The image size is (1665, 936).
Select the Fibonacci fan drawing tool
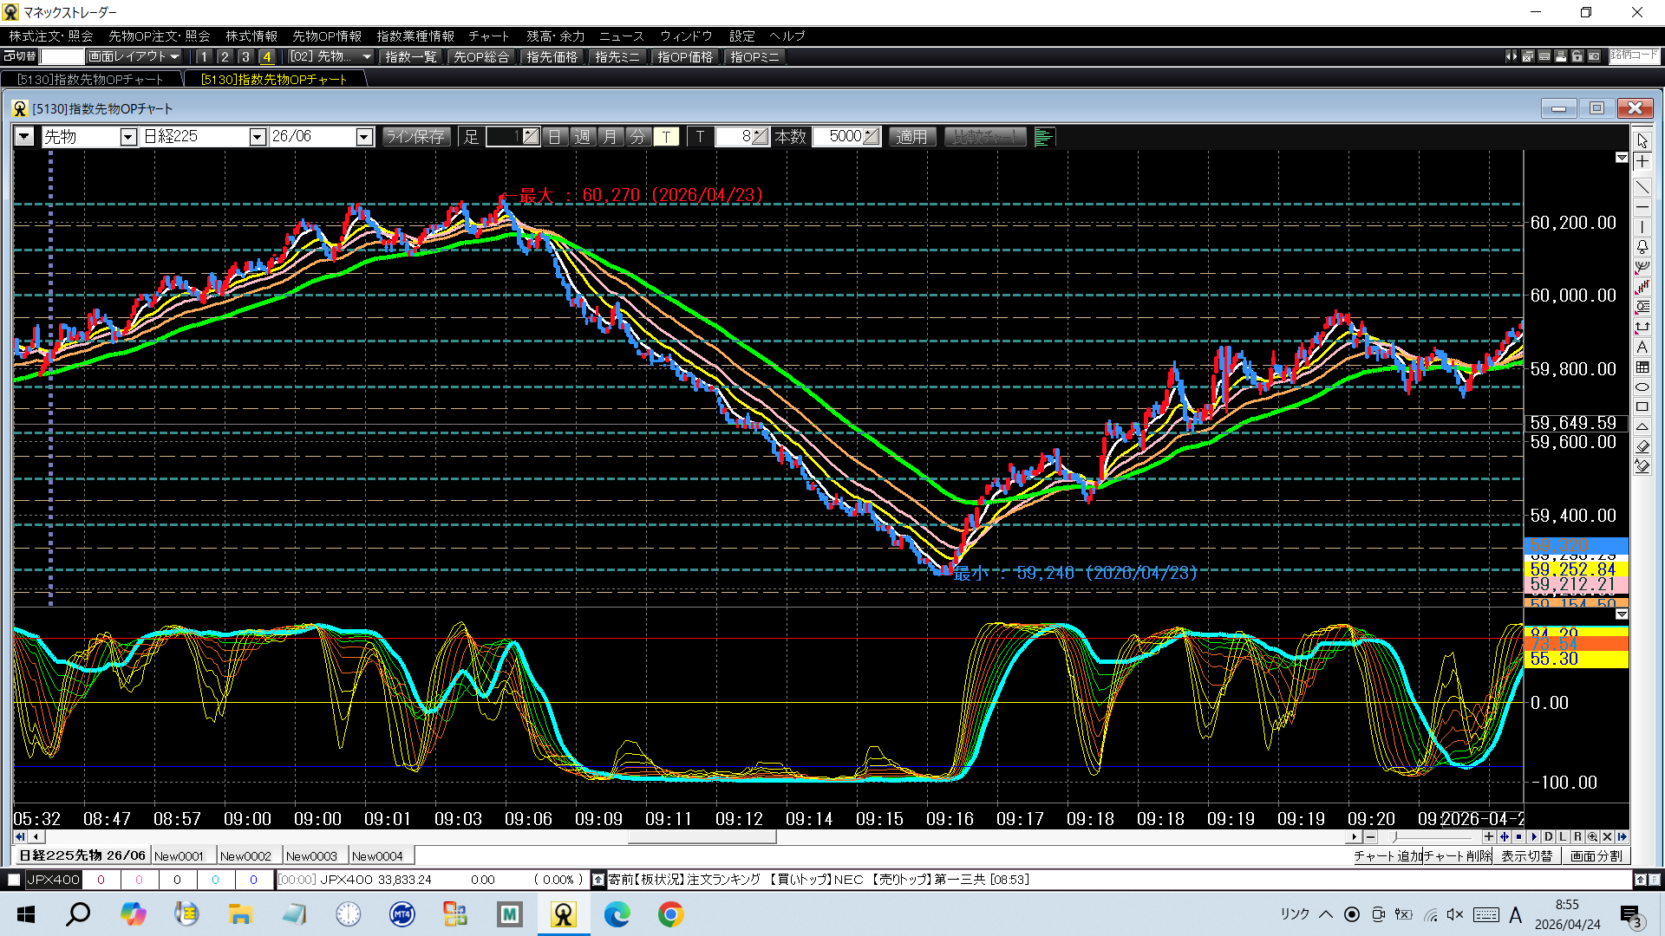click(x=1642, y=267)
